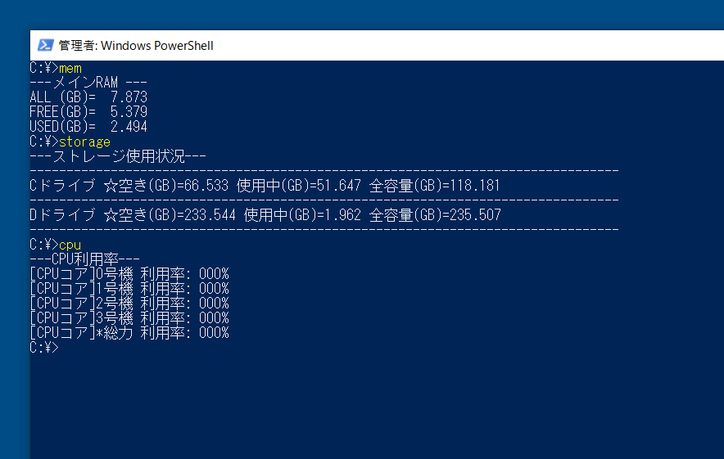Click the 'ALL (GB)= 7.873' line
The height and width of the screenshot is (459, 724).
[88, 97]
